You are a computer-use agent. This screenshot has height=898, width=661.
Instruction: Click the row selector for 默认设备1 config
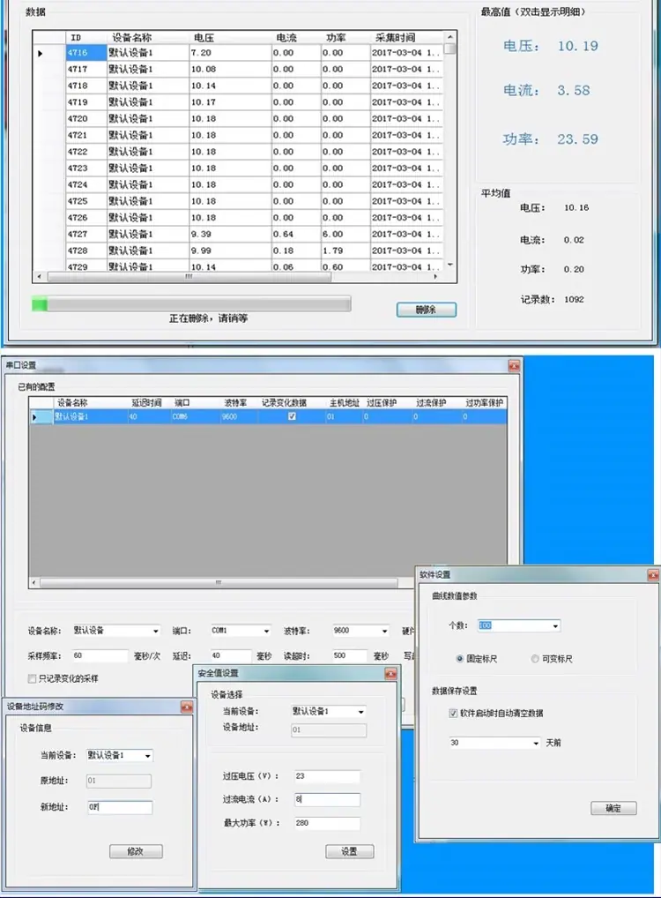34,417
